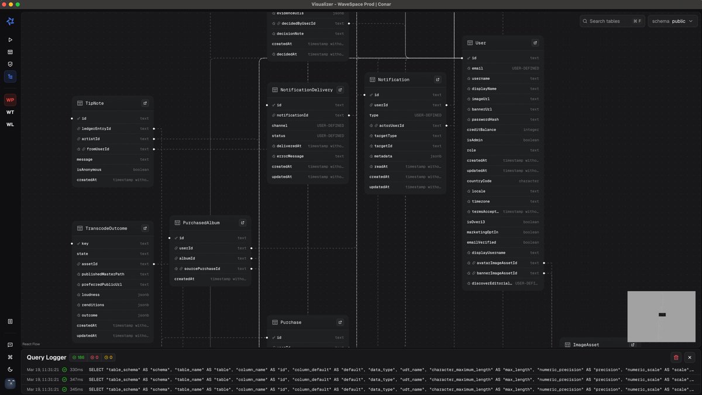
Task: Open the User table via its open icon
Action: (535, 43)
